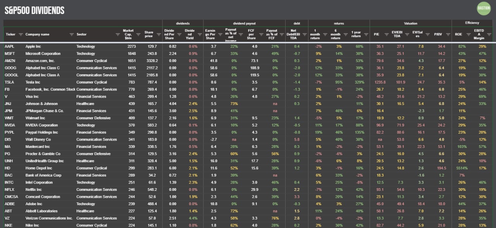496x228 pixels.
Task: Open the Payout as % of net income filter
Action: [241, 34]
